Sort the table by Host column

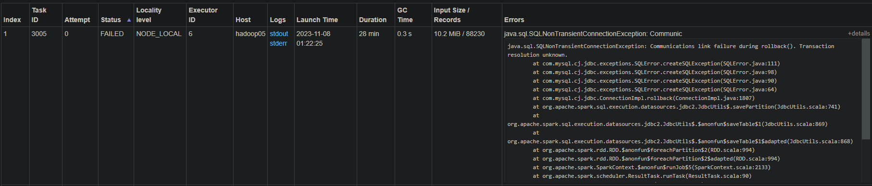tap(243, 20)
